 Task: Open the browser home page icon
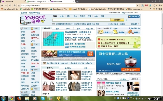(15, 6)
